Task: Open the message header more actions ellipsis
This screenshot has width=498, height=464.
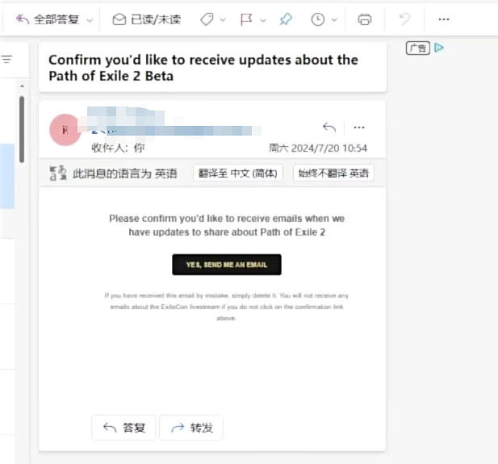Action: [x=359, y=127]
